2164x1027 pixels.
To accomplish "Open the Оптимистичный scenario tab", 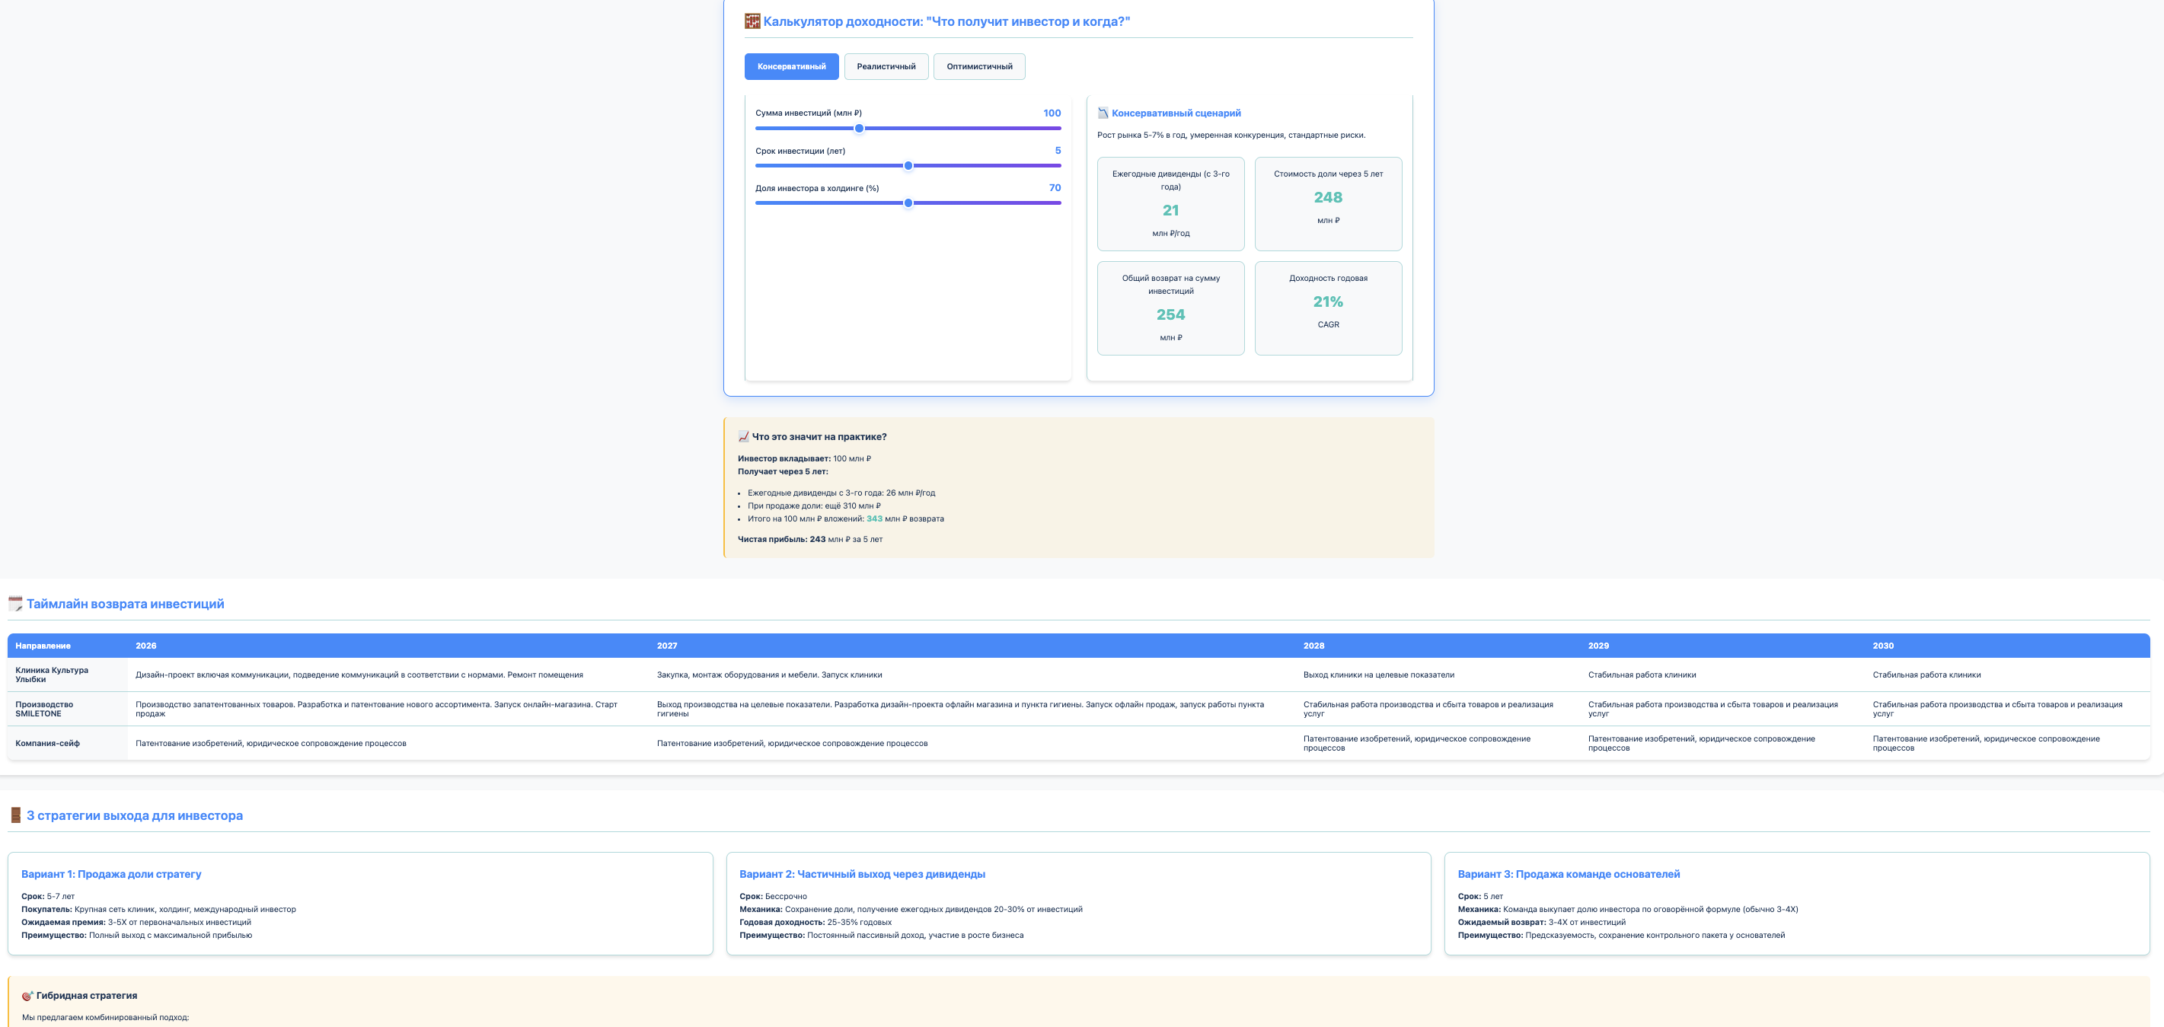I will 978,66.
